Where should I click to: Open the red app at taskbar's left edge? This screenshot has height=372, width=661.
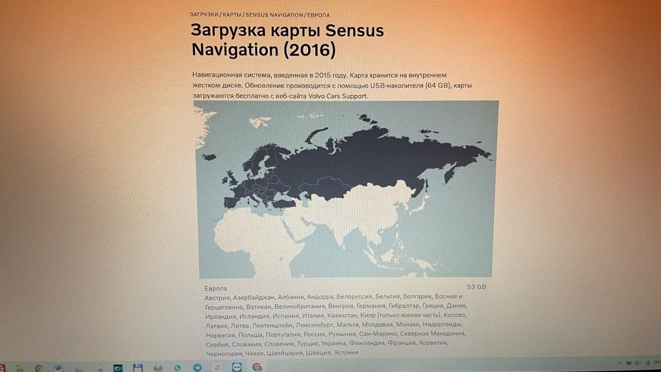click(x=2, y=369)
